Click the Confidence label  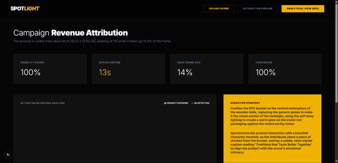pos(264,62)
